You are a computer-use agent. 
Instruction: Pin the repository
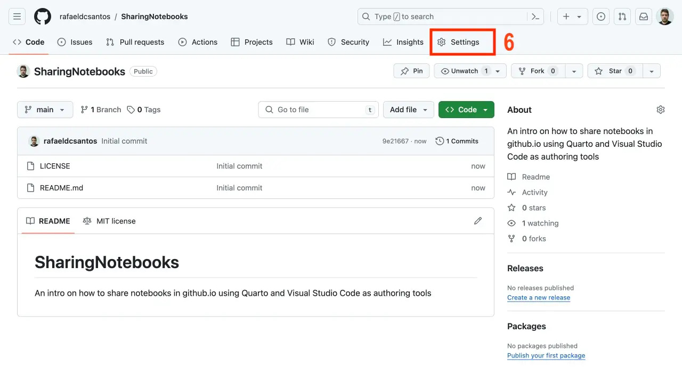click(x=412, y=71)
